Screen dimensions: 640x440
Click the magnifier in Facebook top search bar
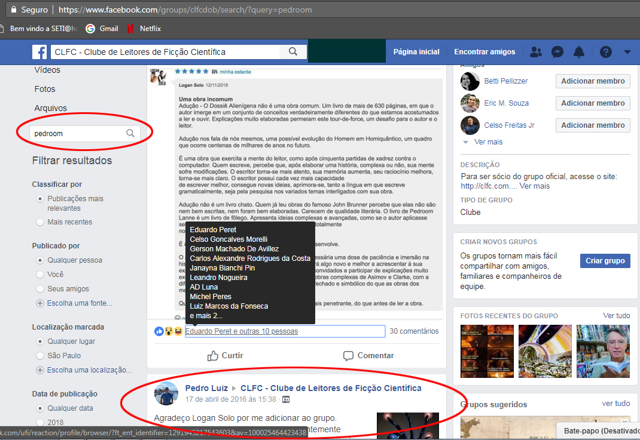292,51
